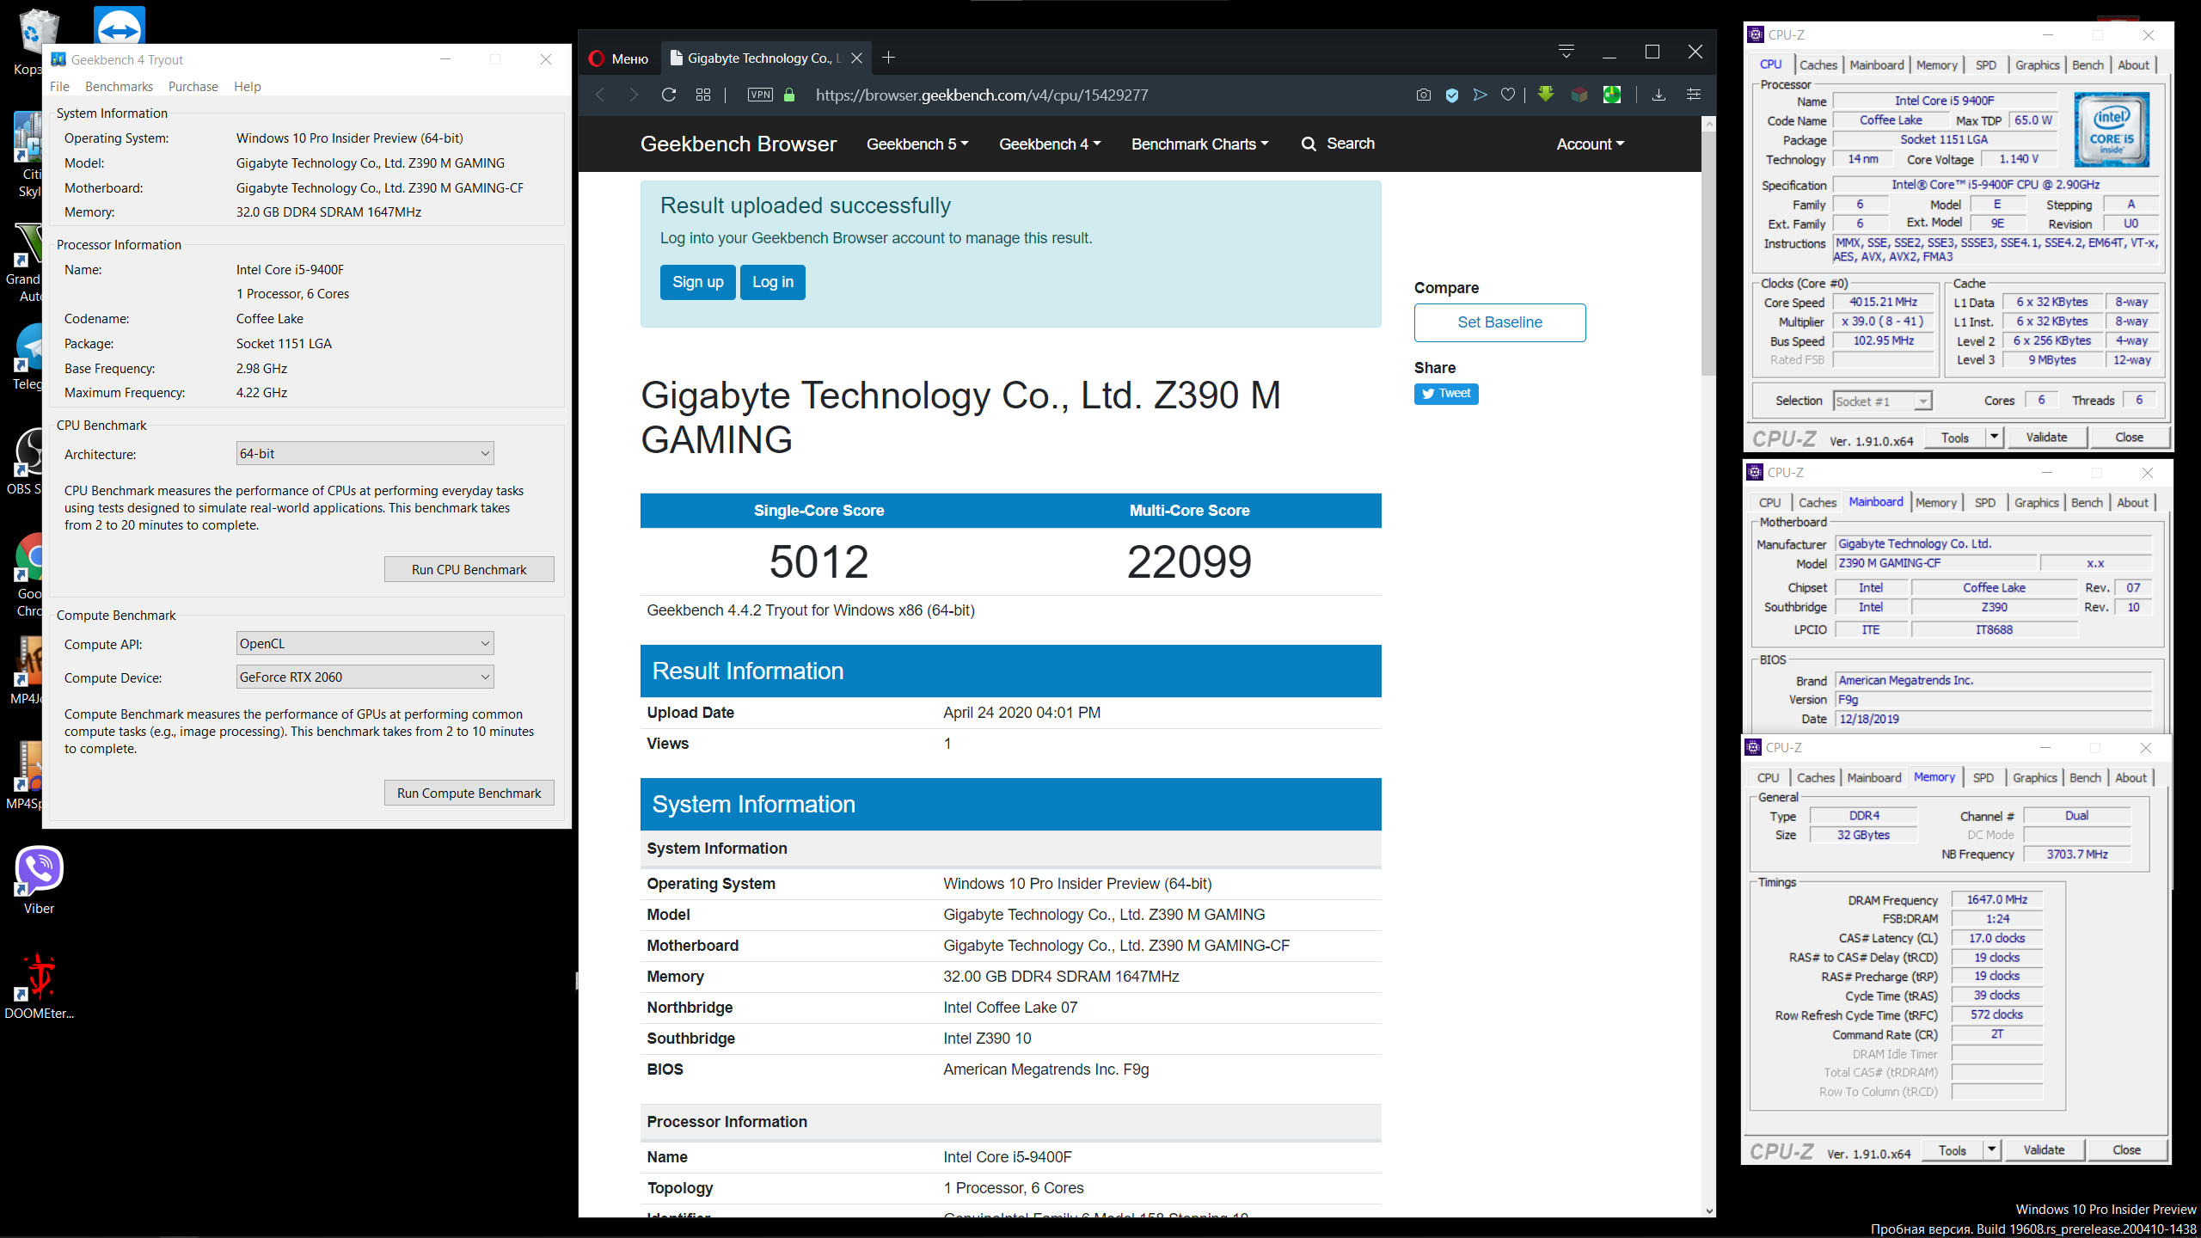Open Opera easy setup sliders icon
The image size is (2201, 1238).
[x=1694, y=95]
